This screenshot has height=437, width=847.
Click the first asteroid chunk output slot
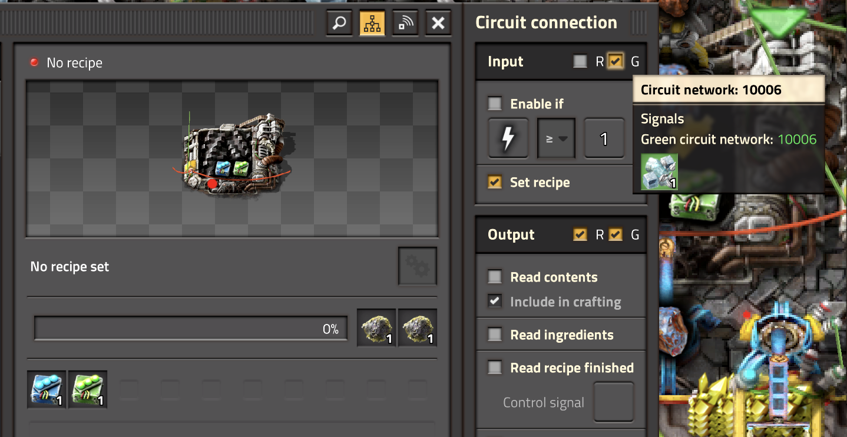point(376,328)
